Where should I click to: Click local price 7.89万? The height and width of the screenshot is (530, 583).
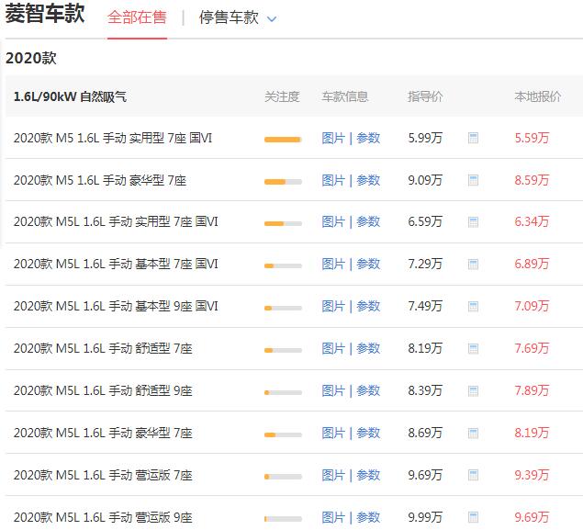[x=532, y=391]
